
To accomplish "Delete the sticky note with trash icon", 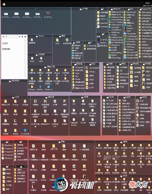I will [22, 37].
